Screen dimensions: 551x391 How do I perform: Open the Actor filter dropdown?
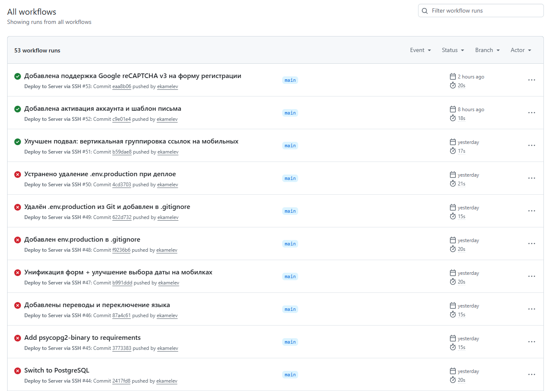(521, 50)
